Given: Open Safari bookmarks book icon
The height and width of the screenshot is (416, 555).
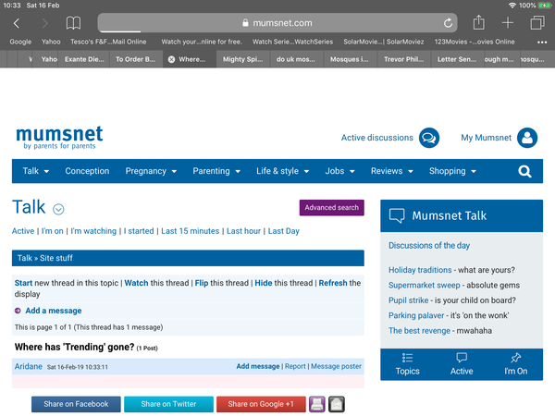Looking at the screenshot, I should (x=73, y=23).
